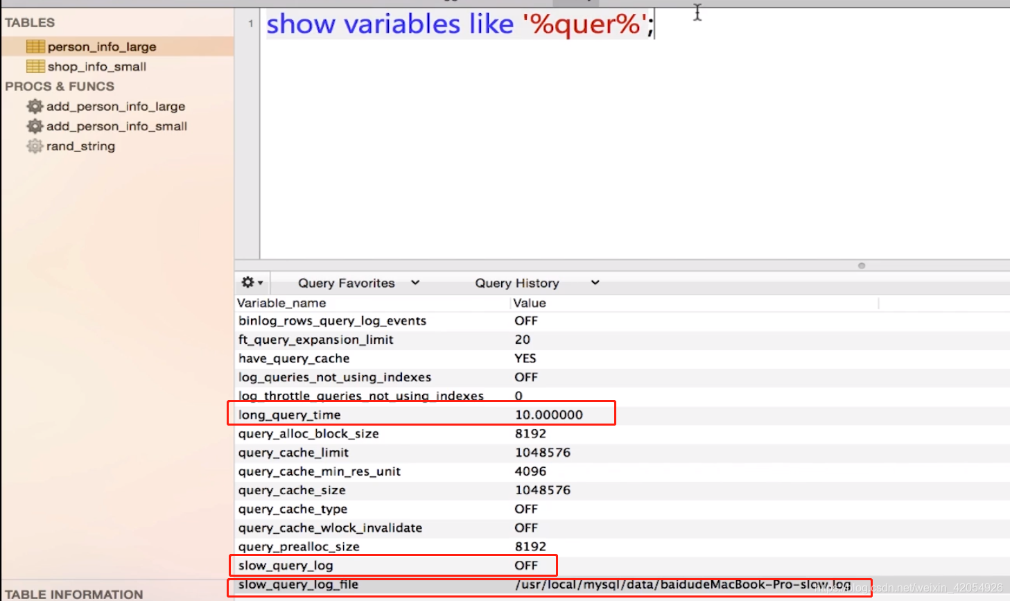Viewport: 1010px width, 601px height.
Task: Click the value 20 for ft_query_expansion_limit
Action: (x=523, y=340)
